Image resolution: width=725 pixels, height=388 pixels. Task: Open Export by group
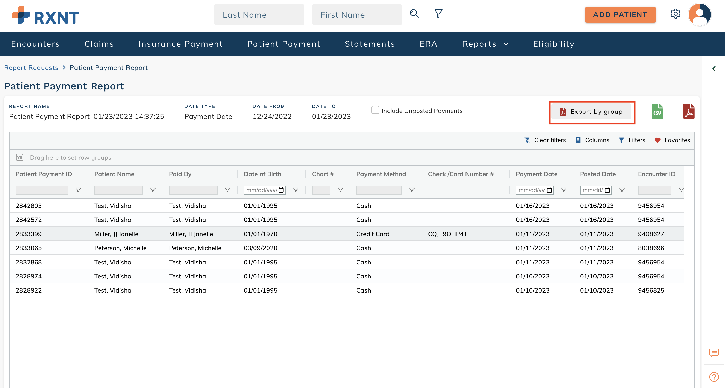pyautogui.click(x=592, y=112)
